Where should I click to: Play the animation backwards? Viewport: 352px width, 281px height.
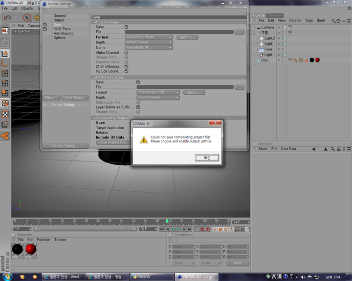173,229
